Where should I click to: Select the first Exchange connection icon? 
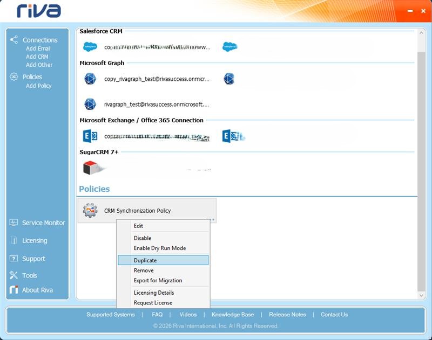click(90, 136)
